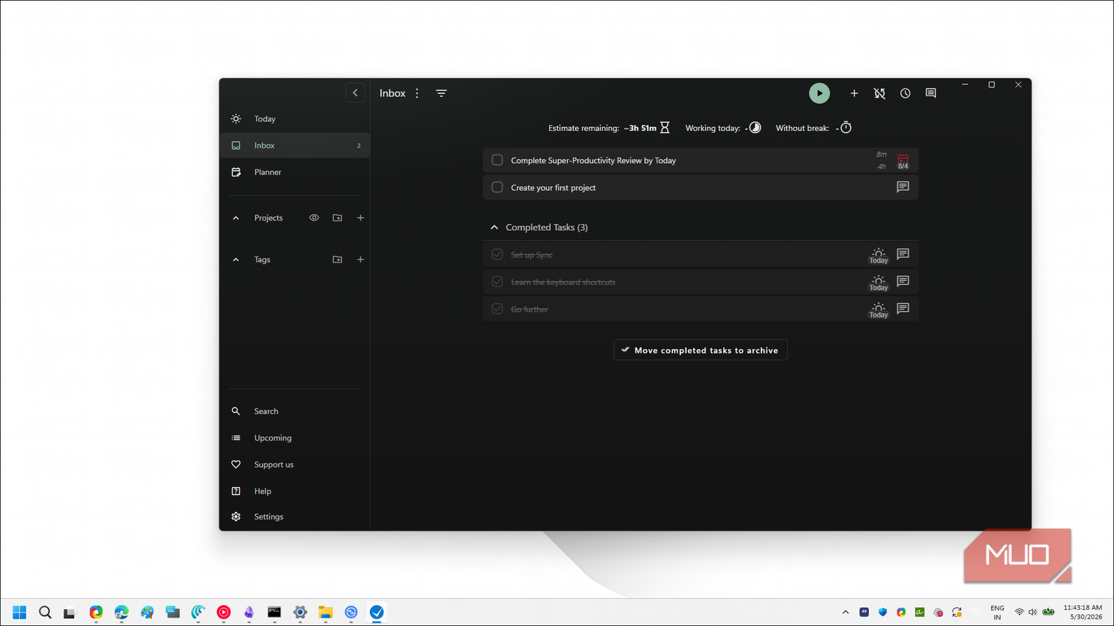Open the Today view in sidebar

pyautogui.click(x=294, y=119)
